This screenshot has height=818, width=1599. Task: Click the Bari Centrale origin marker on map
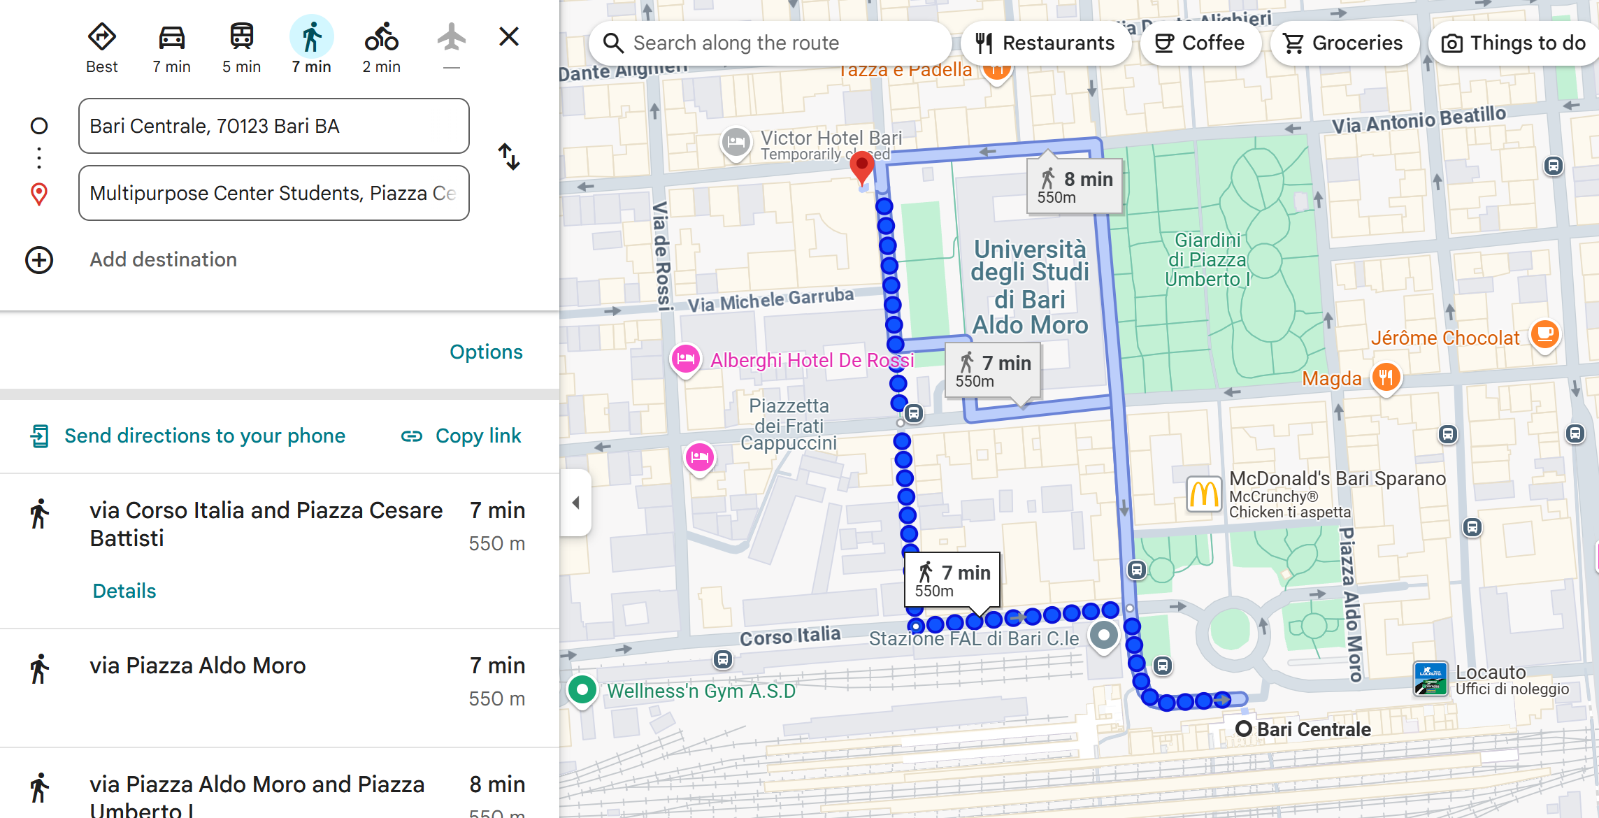(x=1243, y=729)
